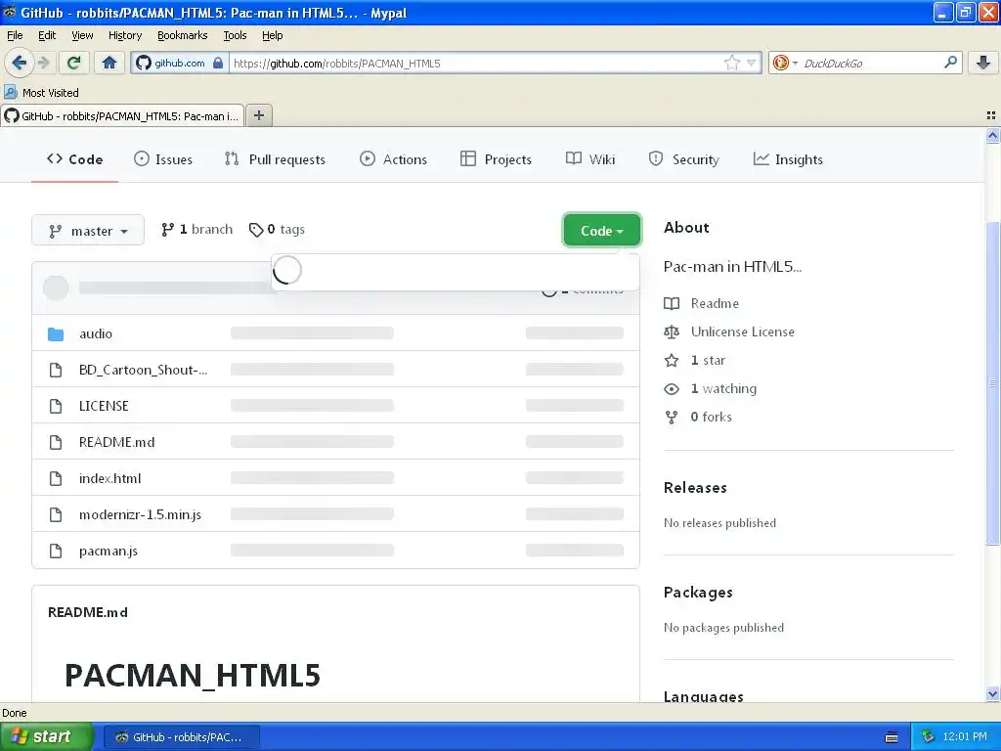Click the audio folder icon
1001x751 pixels.
(x=56, y=334)
